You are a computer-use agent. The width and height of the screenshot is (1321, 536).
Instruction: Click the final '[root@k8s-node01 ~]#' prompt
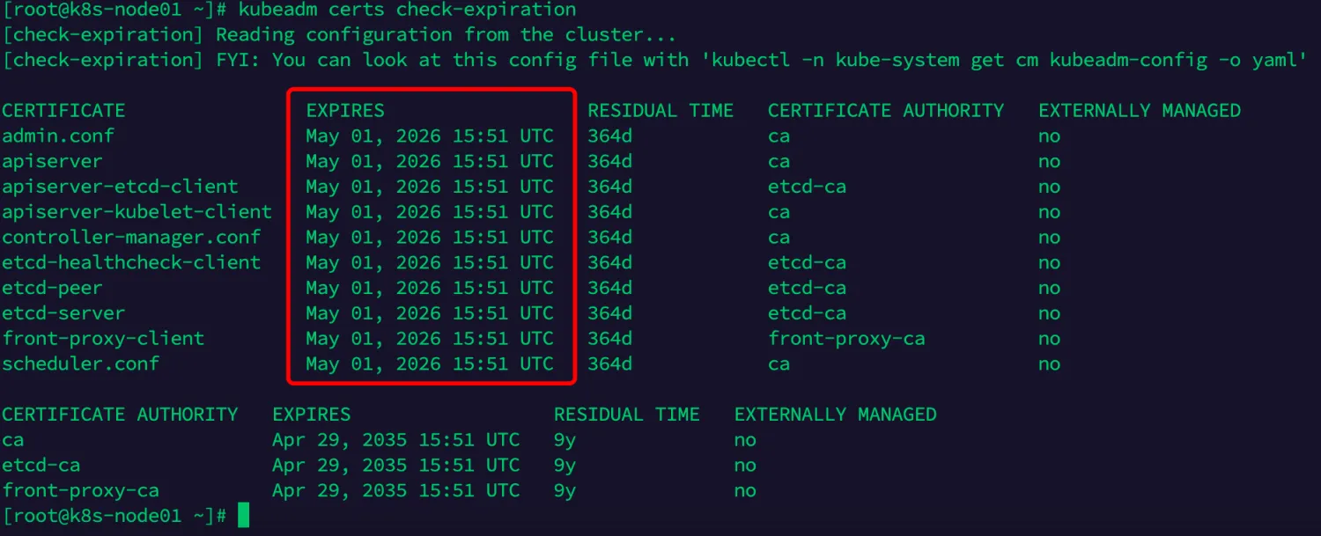(114, 516)
